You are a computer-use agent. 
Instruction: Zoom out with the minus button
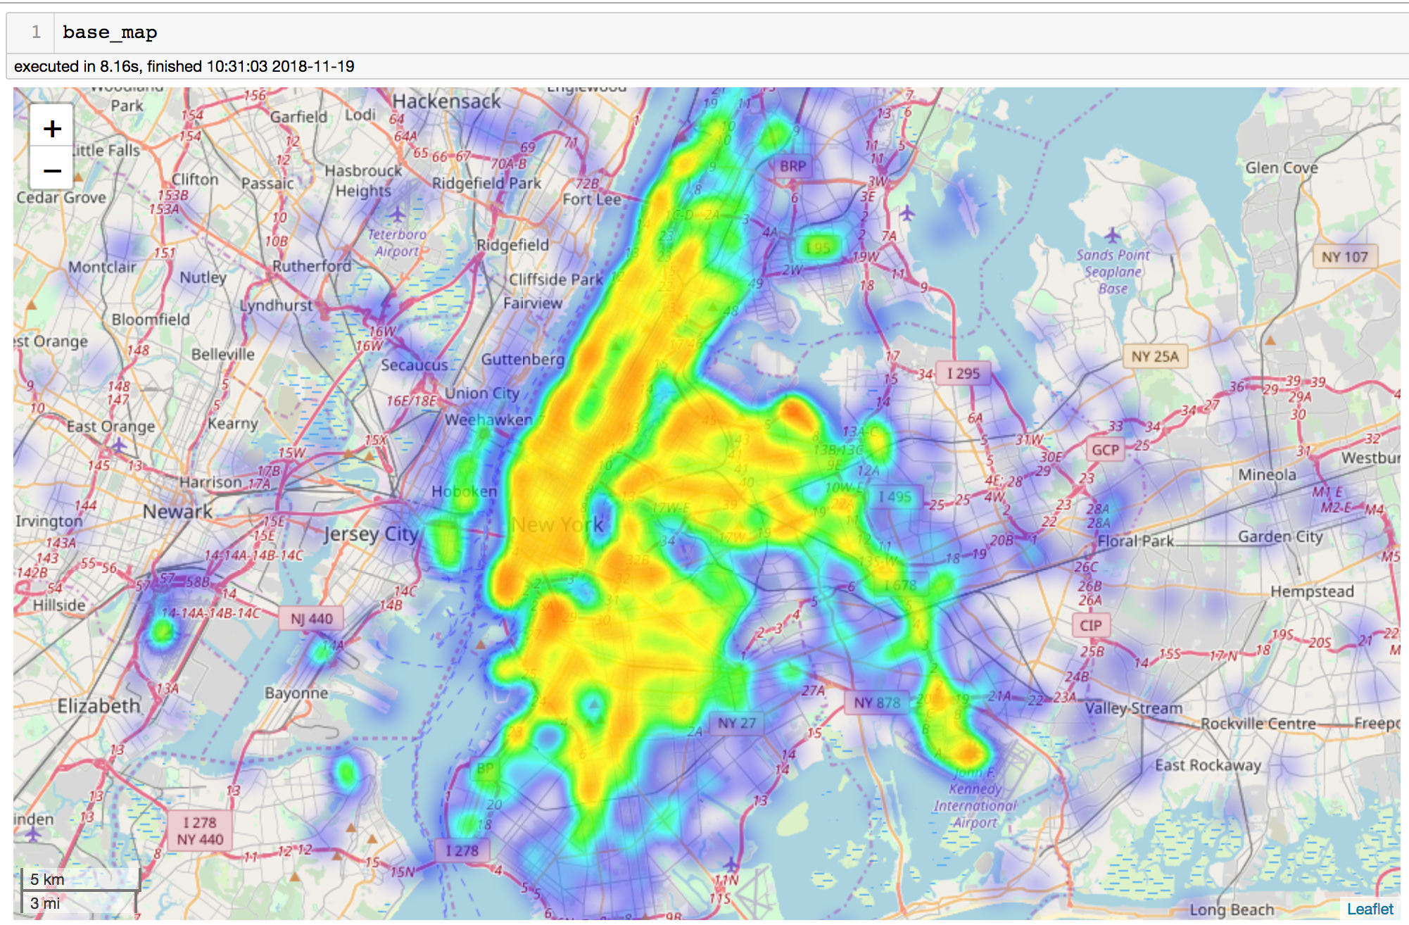pyautogui.click(x=52, y=170)
